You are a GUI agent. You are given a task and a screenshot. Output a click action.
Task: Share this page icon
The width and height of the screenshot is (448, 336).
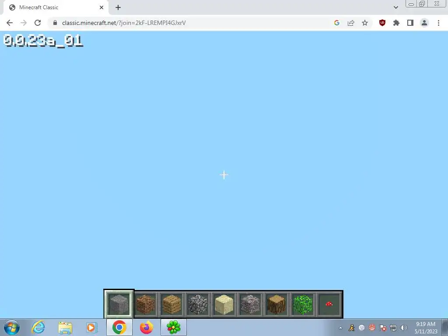tap(351, 23)
